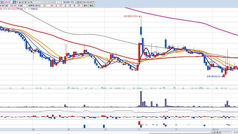
Task: Open the stock name dropdown at top left
Action: [x=12, y=2]
